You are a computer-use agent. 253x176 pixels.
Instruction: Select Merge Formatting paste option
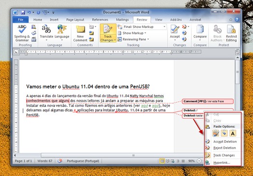(224, 133)
